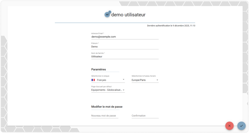
Task: Click the Equipements - Géolocalisation value
Action: (x=106, y=90)
